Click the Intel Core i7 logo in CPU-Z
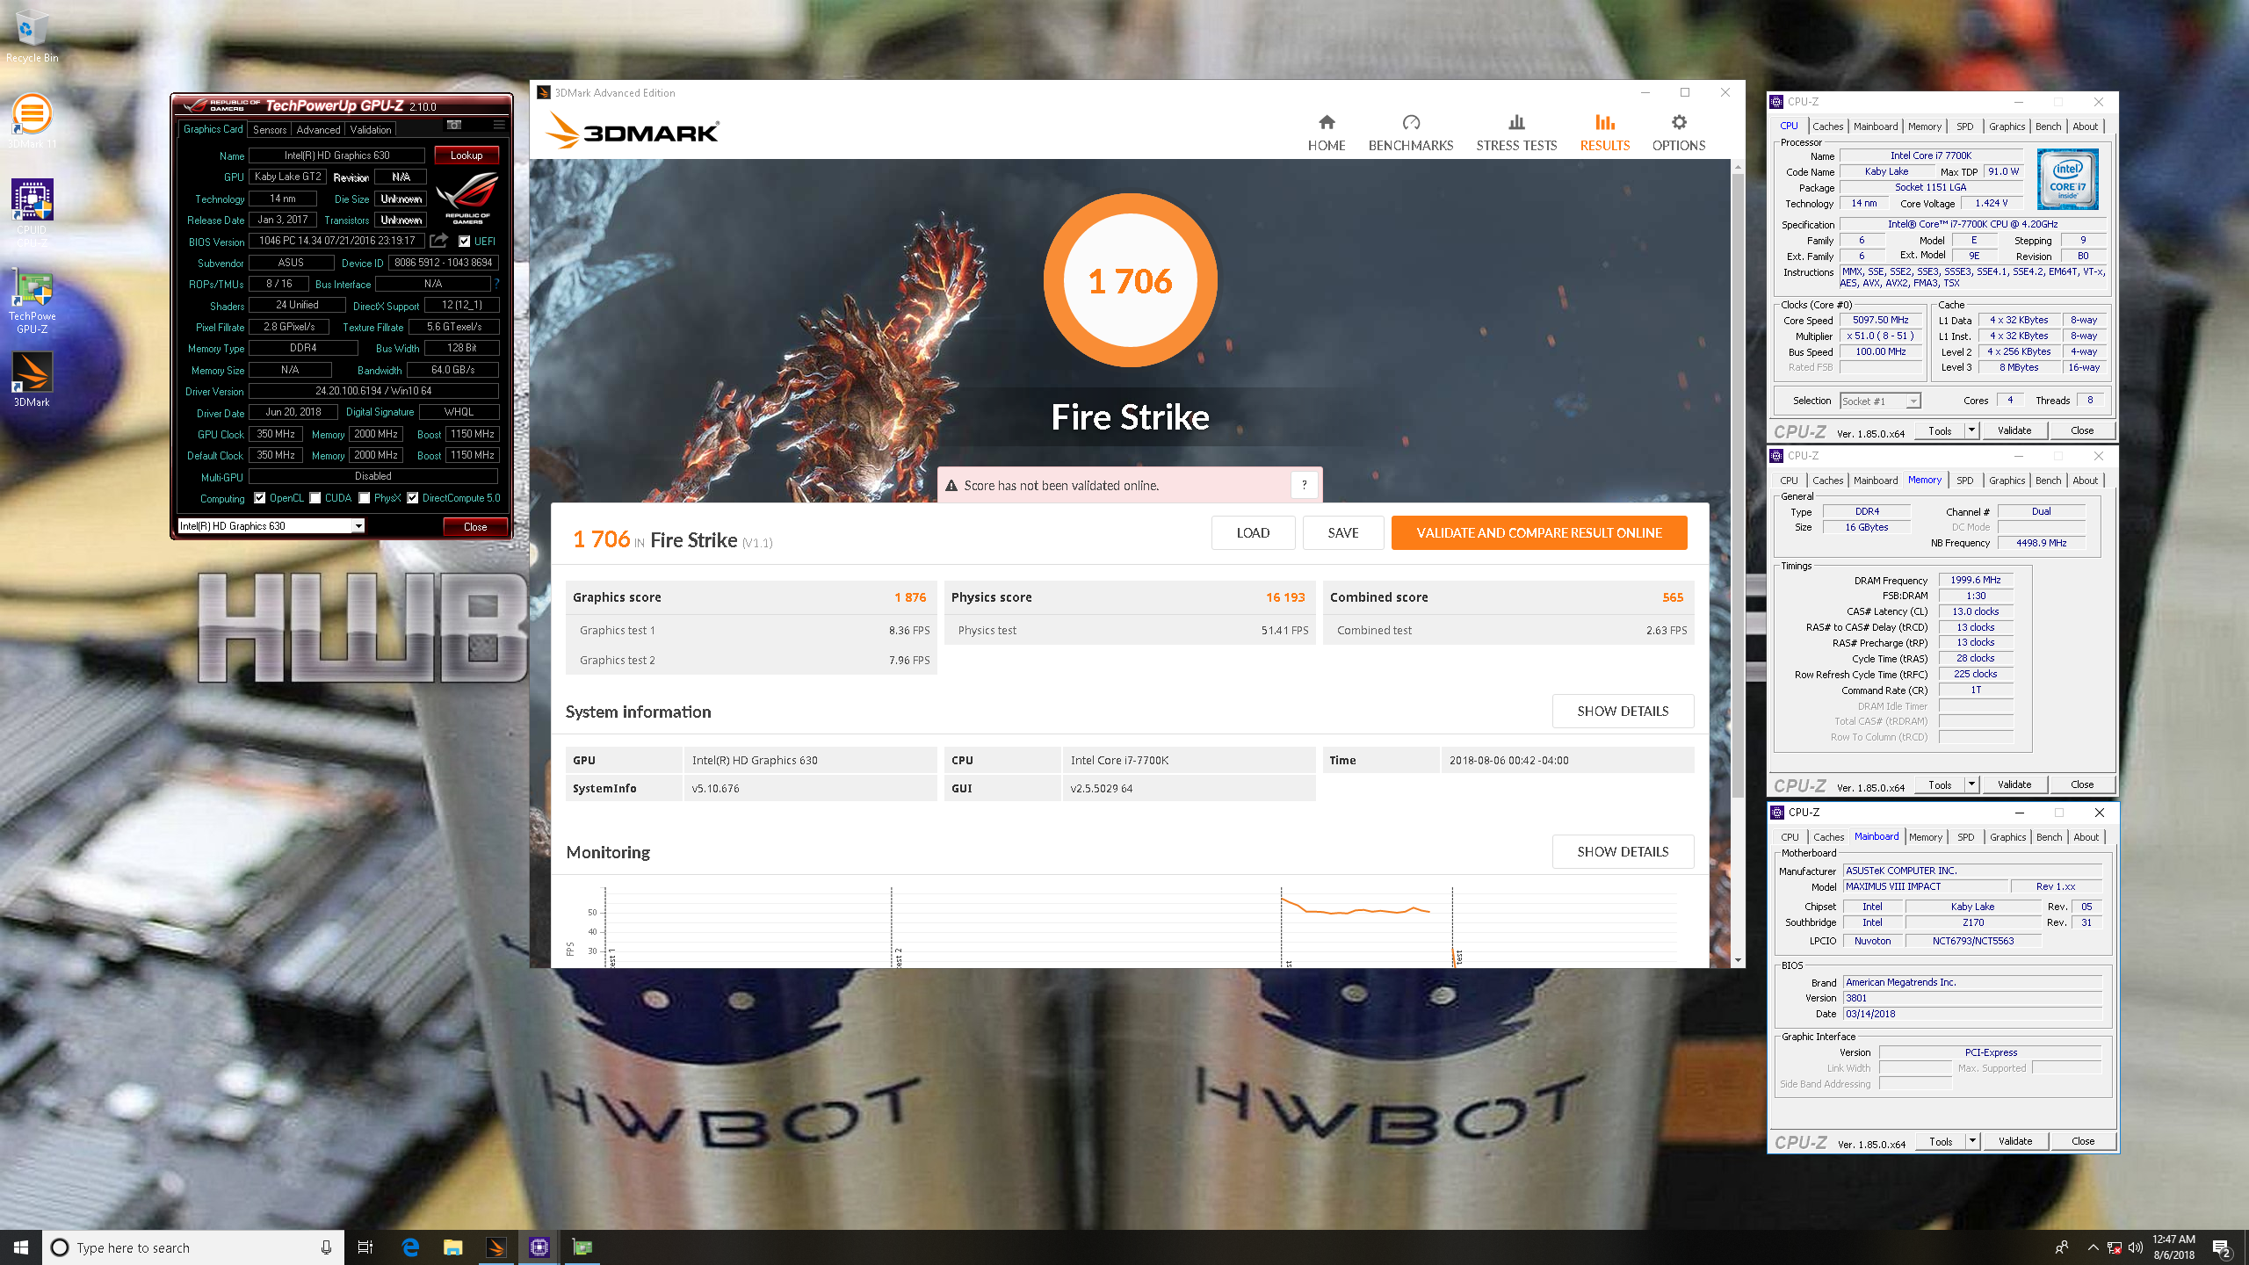Screen dimensions: 2249x1265 2068,178
